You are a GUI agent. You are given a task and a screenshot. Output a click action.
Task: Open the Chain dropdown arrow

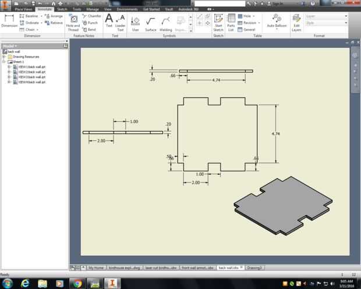click(37, 30)
